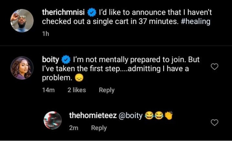This screenshot has height=141, width=232.
Task: Tap the boity username in the comment
Action: click(x=50, y=60)
